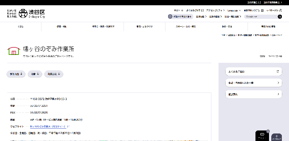This screenshot has width=289, height=141.
Task: Focus the Google custom search field
Action: point(261,17)
